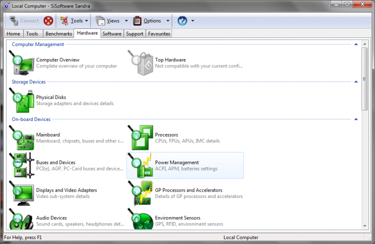The height and width of the screenshot is (244, 375).
Task: Click the Environment Sensors label
Action: pos(177,217)
